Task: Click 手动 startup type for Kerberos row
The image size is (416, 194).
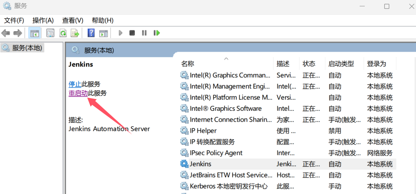Action: point(335,186)
